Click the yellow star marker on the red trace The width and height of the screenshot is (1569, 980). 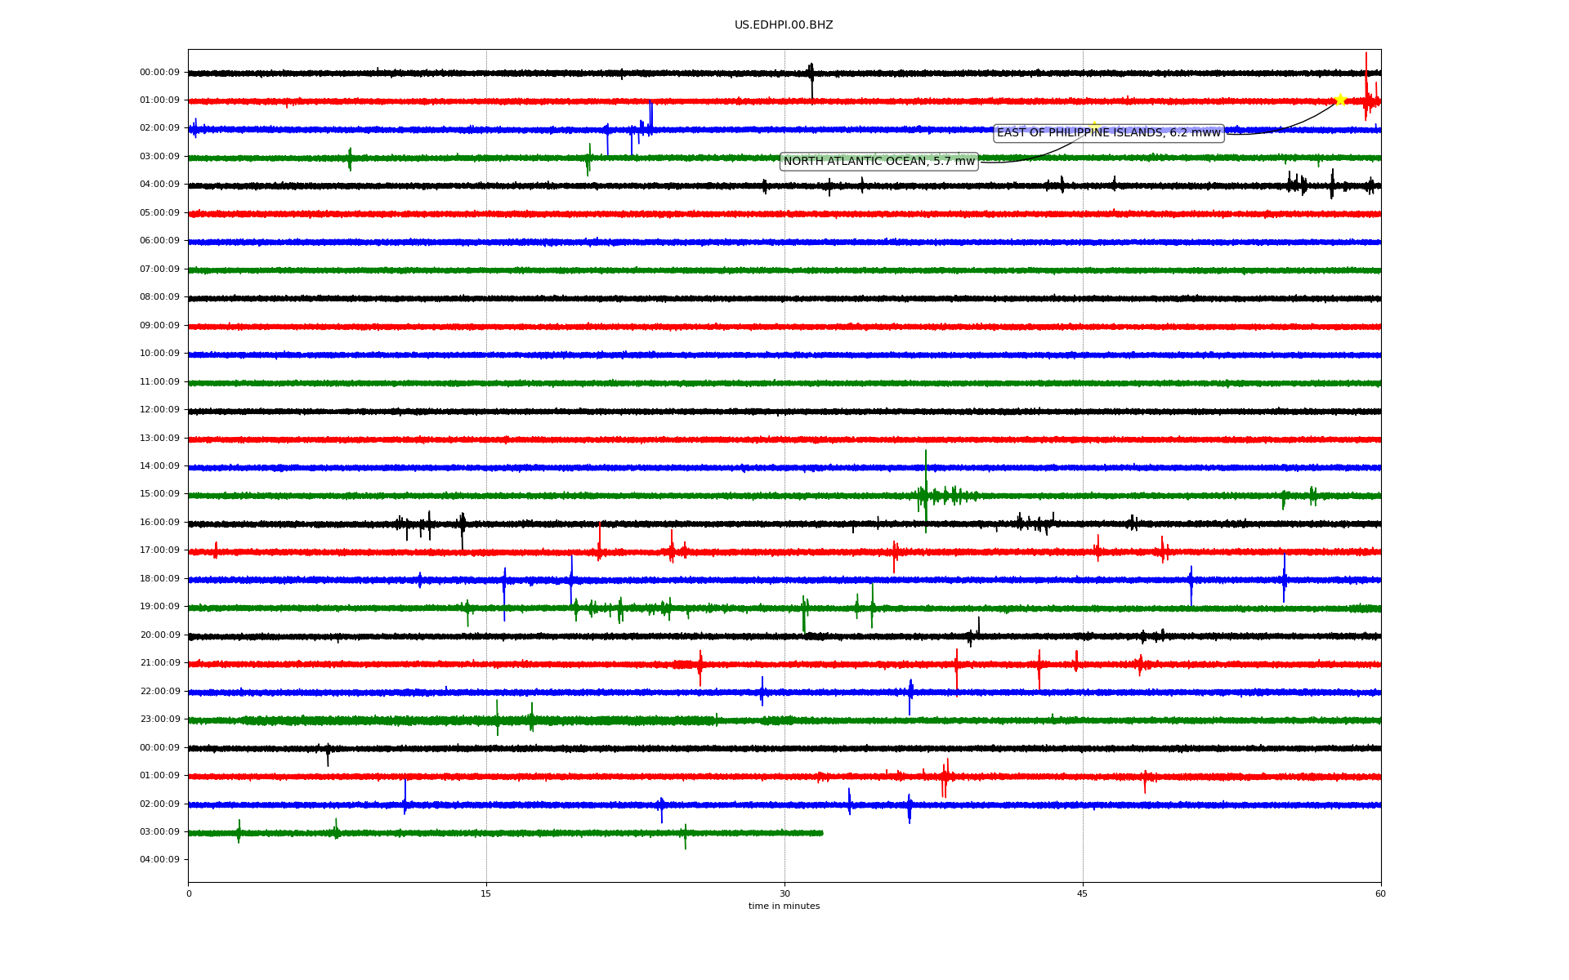1340,100
